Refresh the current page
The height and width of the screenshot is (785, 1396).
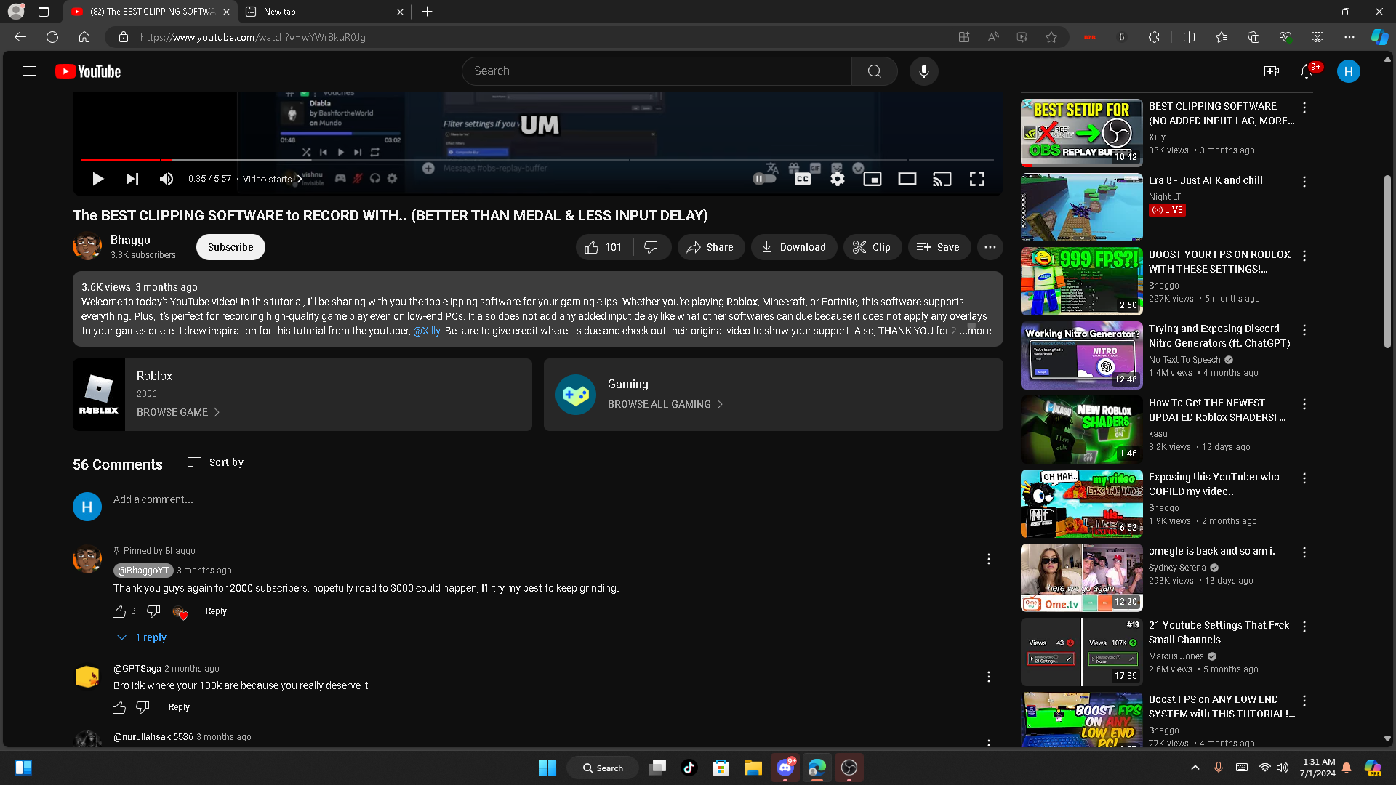tap(52, 37)
